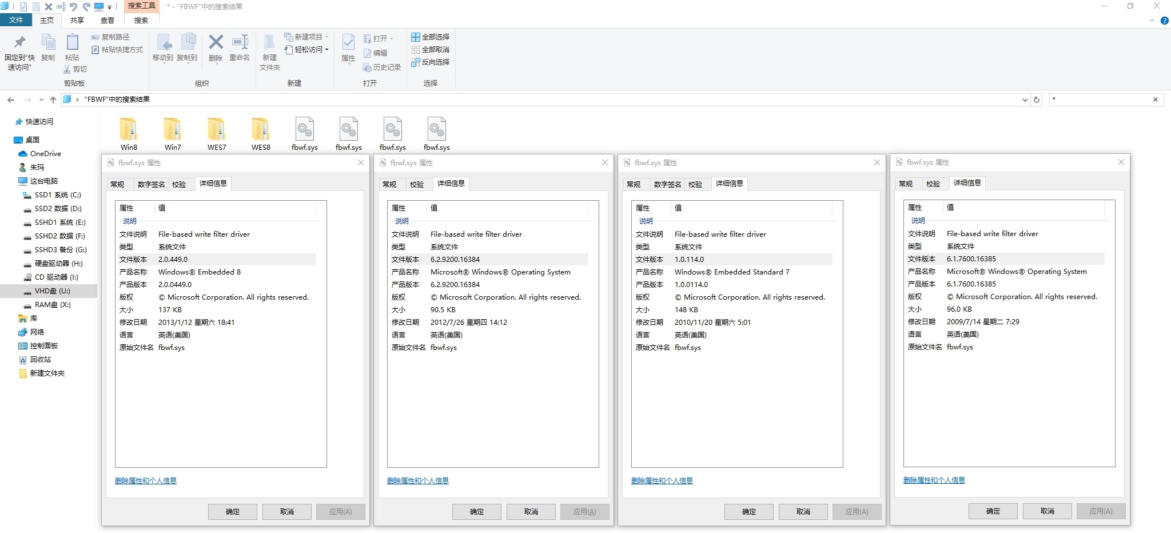Open 新建项目 new item dropdown
The width and height of the screenshot is (1171, 533).
click(306, 37)
